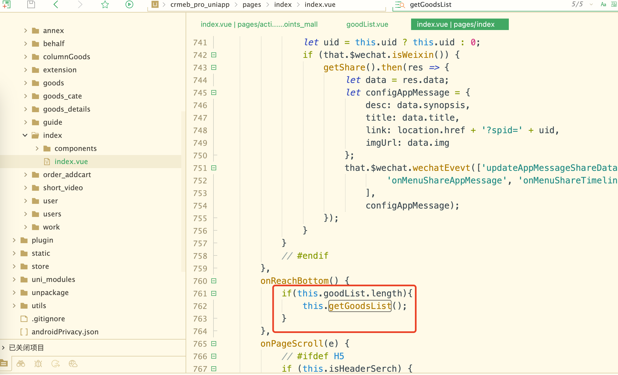Click line number 750 in gutter
The image size is (618, 375).
(200, 156)
